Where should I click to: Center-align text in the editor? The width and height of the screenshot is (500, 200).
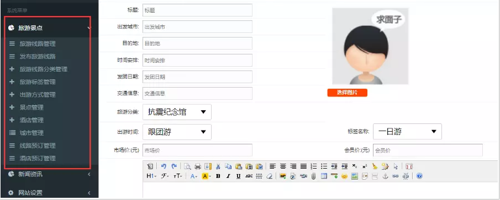[283, 166]
